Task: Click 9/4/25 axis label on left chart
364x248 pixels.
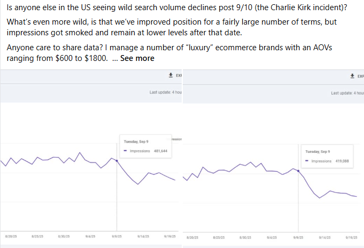Action: pyautogui.click(x=90, y=236)
